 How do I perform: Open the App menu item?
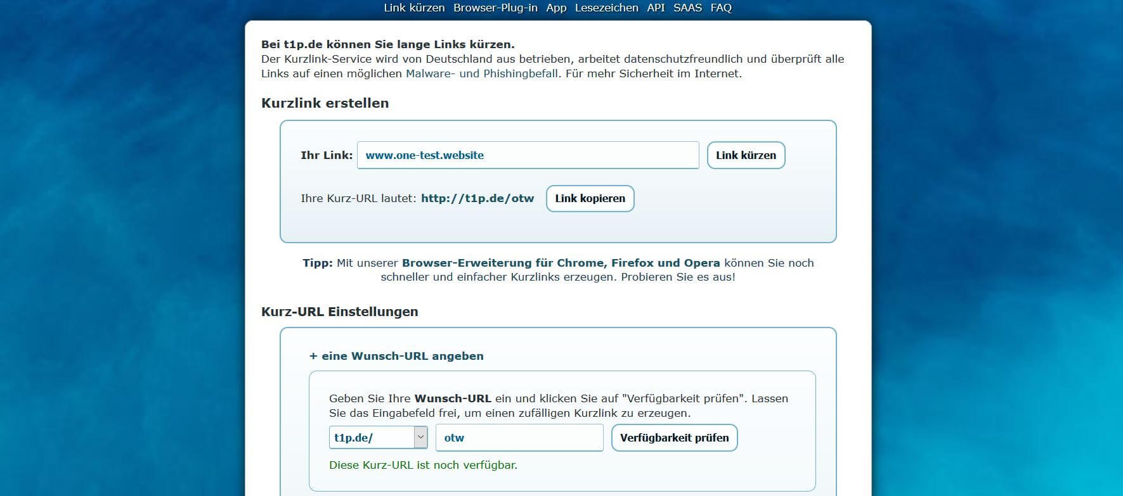pyautogui.click(x=555, y=8)
